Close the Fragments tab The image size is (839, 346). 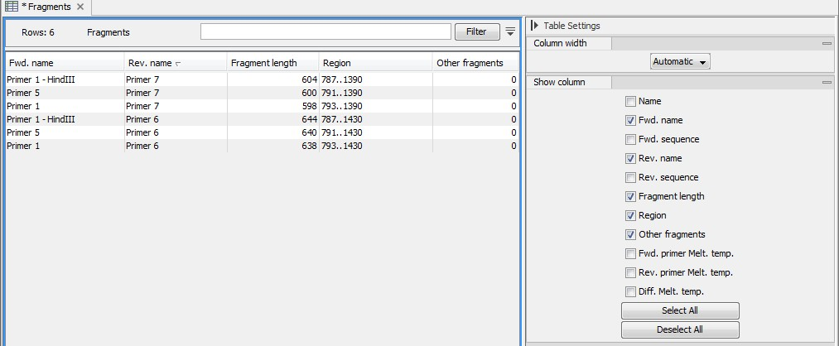click(80, 7)
